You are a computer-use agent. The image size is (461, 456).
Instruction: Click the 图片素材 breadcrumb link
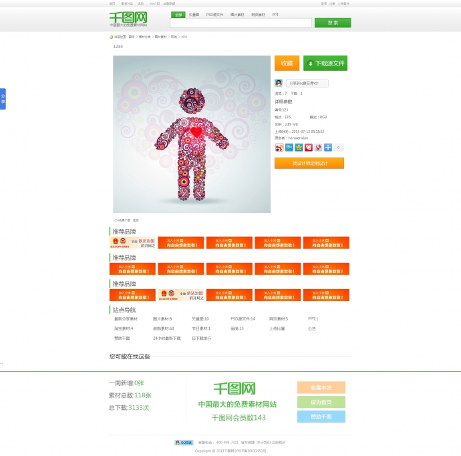pos(160,37)
